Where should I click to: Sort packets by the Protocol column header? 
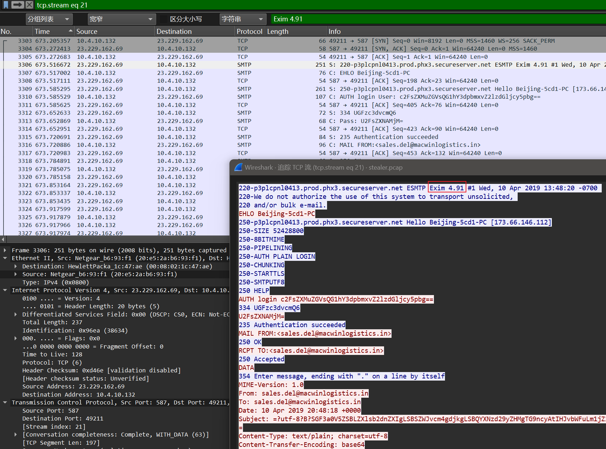click(250, 31)
